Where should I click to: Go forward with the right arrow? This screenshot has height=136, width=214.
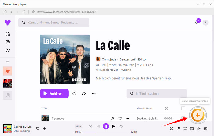tap(18, 12)
